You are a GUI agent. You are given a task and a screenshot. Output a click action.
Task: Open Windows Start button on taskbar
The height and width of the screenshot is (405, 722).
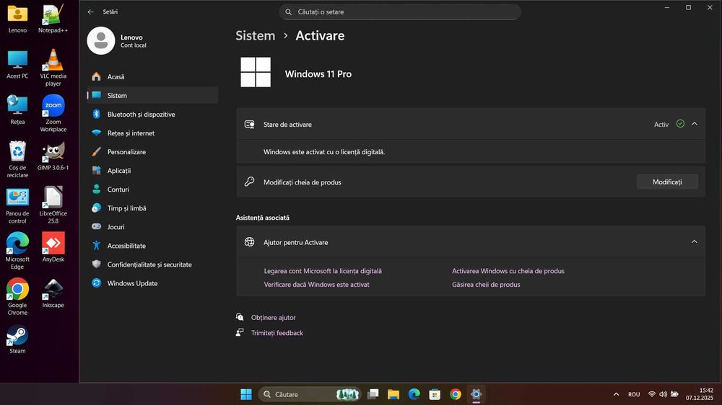(246, 394)
